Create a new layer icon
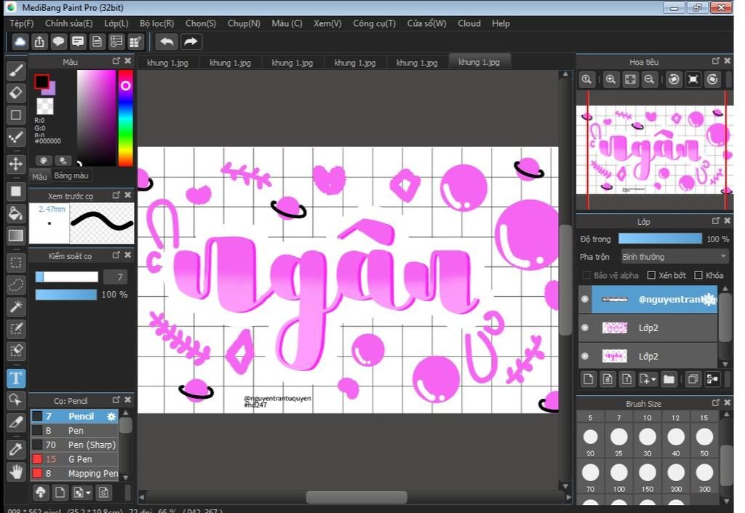Viewport: 745px width, 513px height. 588,379
